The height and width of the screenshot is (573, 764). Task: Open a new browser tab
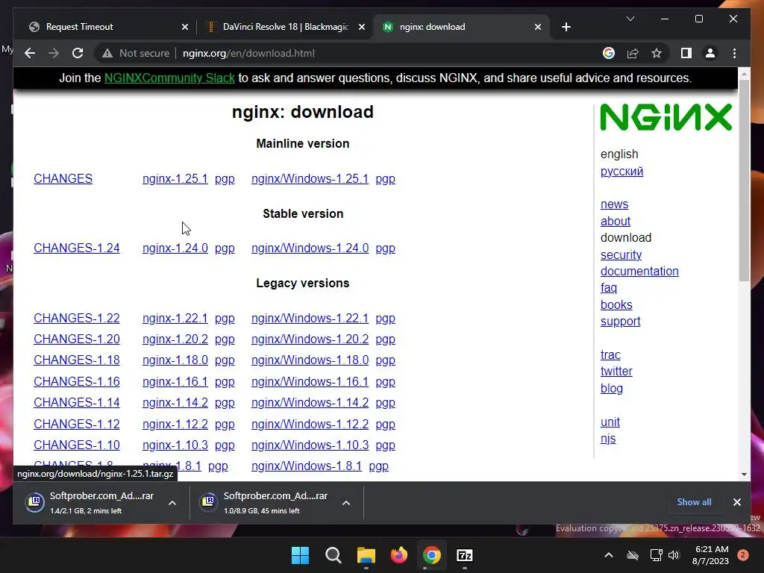click(566, 27)
